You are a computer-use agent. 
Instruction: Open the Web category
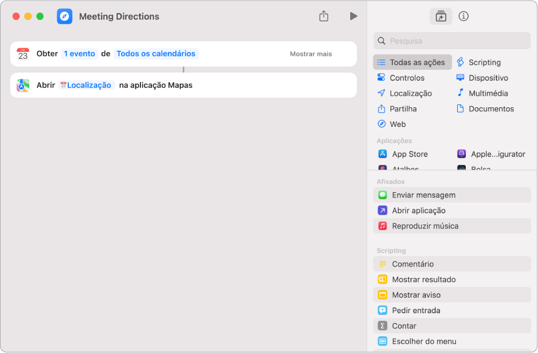(x=391, y=124)
